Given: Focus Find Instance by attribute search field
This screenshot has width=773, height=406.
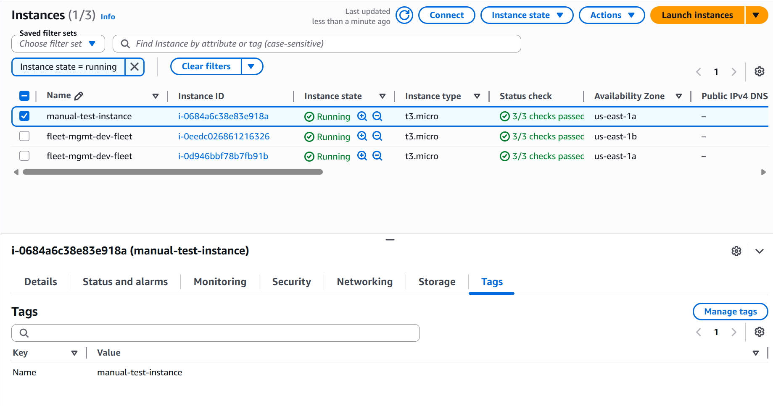Looking at the screenshot, I should [x=317, y=44].
